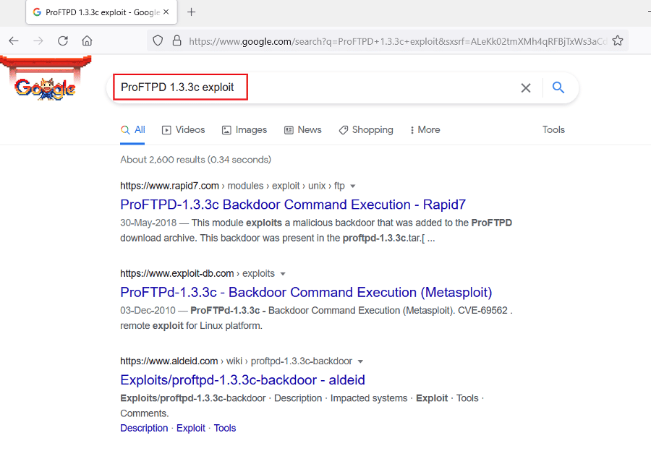
Task: Go to browser home page
Action: tap(87, 41)
